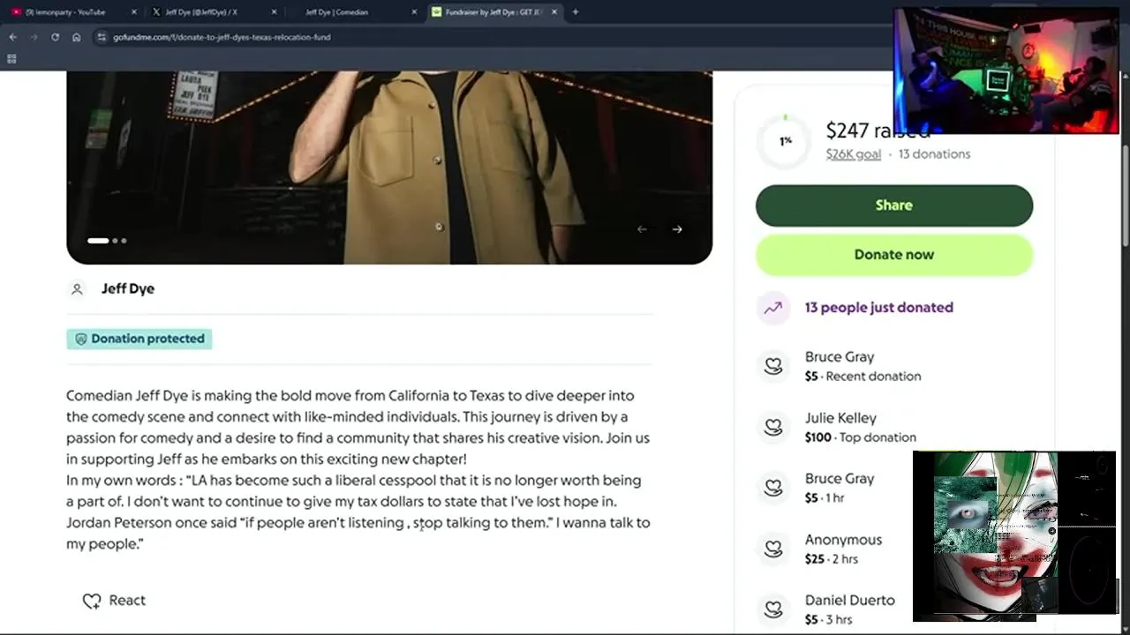Click the organizer avatar icon beside Jeff Dye
This screenshot has width=1130, height=635.
click(77, 289)
